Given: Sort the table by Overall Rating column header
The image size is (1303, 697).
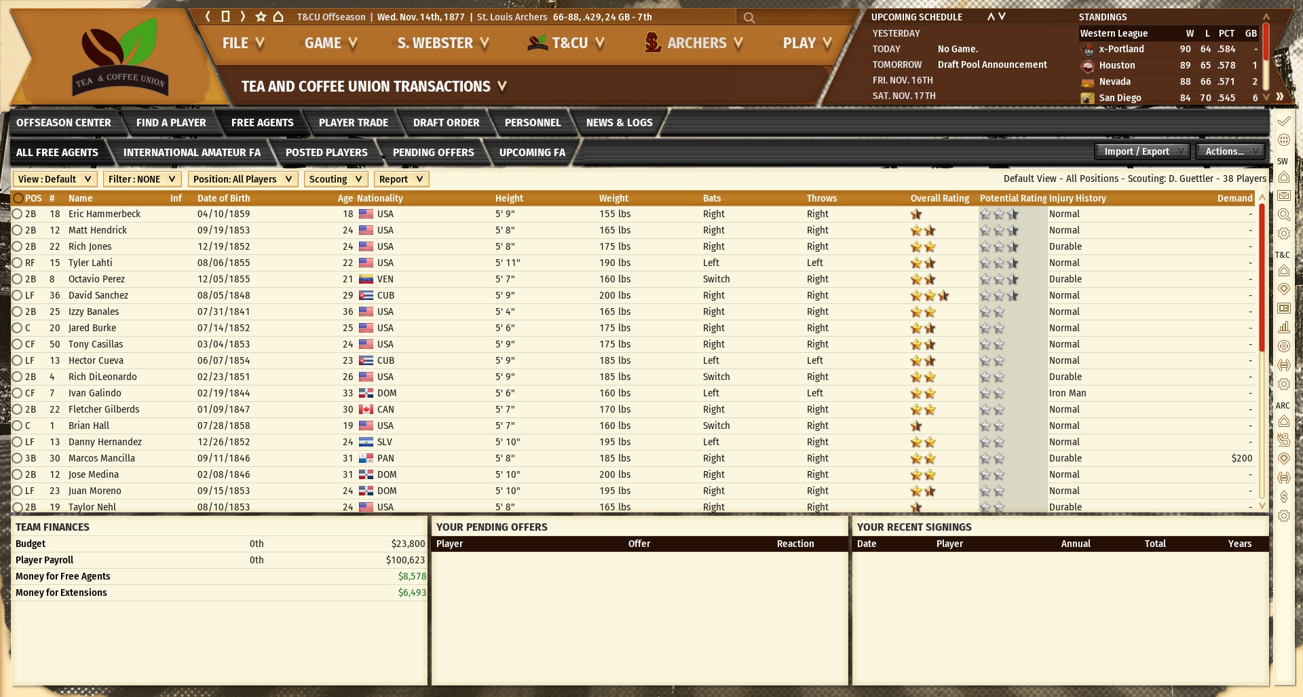Looking at the screenshot, I should (x=939, y=198).
